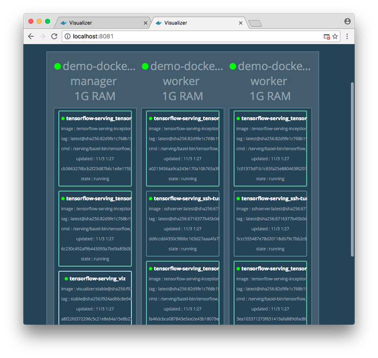The image size is (378, 358).
Task: Click the page vertical scrollbar
Action: pyautogui.click(x=352, y=170)
